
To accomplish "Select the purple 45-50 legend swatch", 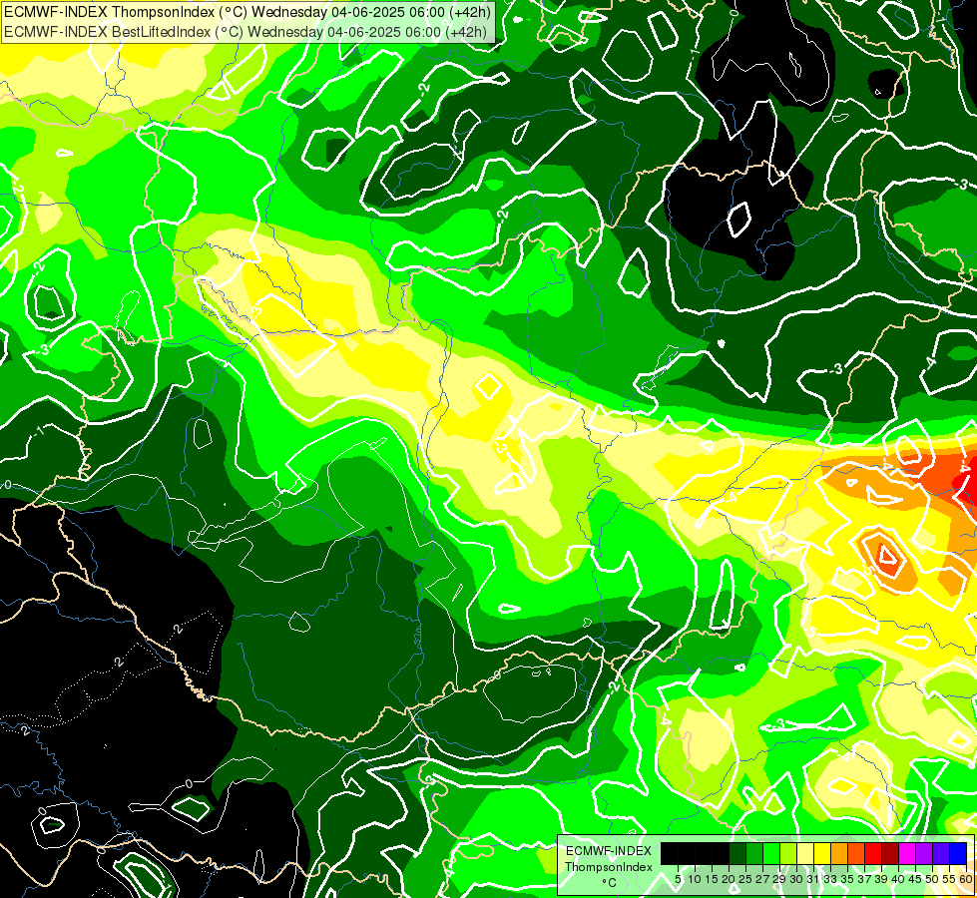I will pos(925,853).
